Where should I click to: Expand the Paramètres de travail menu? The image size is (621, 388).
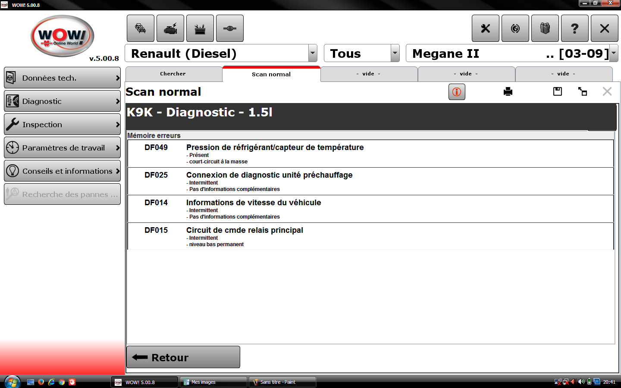[63, 148]
